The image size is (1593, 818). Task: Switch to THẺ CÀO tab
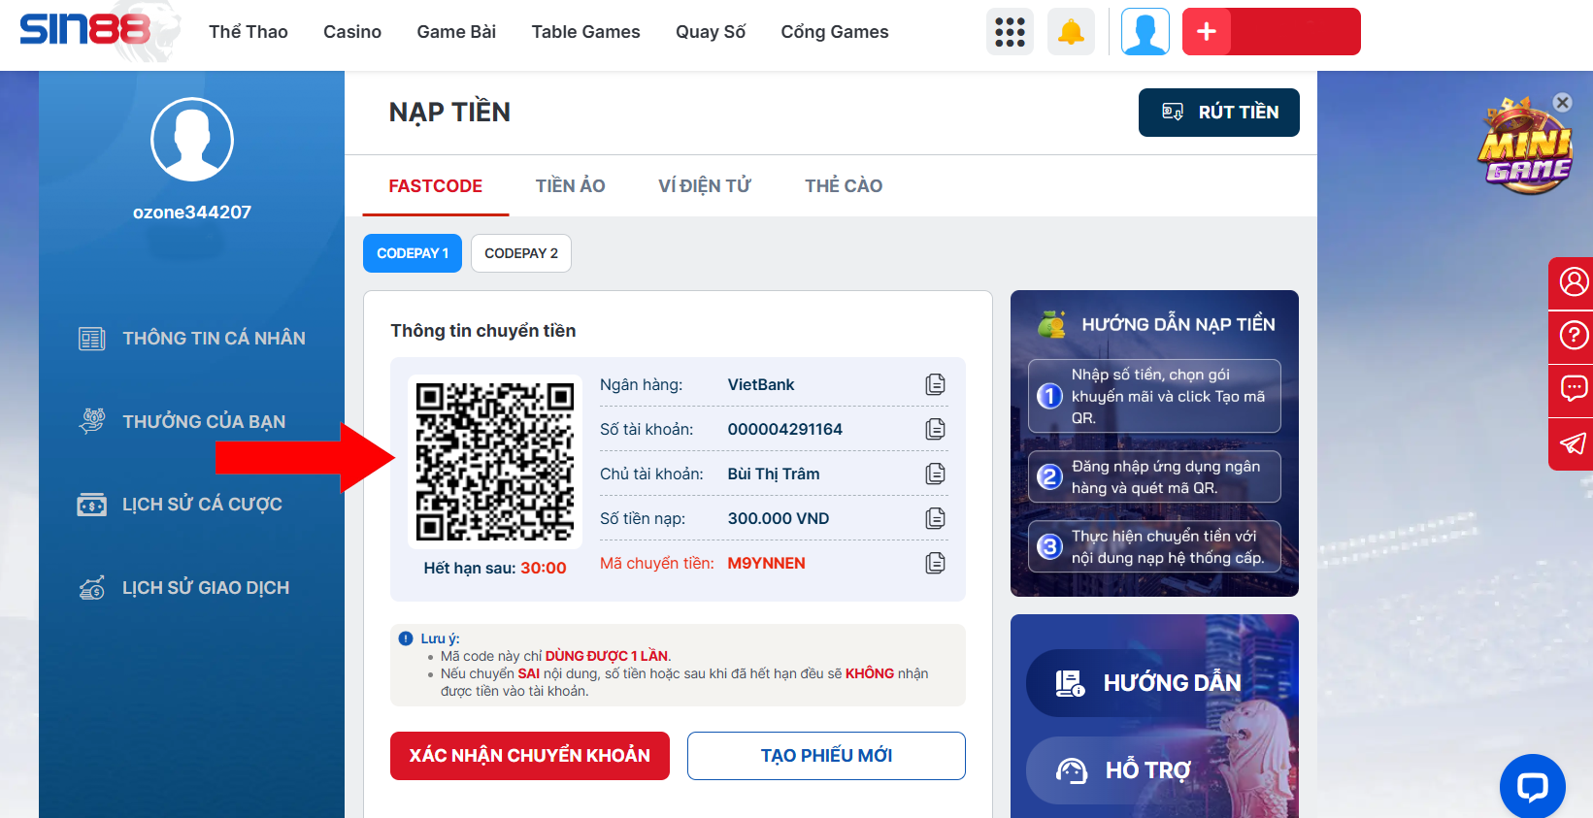(x=844, y=185)
